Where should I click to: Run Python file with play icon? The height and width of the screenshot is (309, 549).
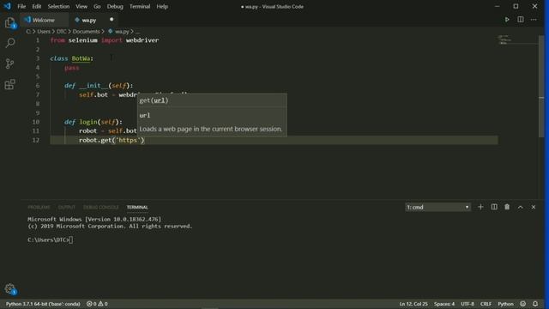click(507, 20)
